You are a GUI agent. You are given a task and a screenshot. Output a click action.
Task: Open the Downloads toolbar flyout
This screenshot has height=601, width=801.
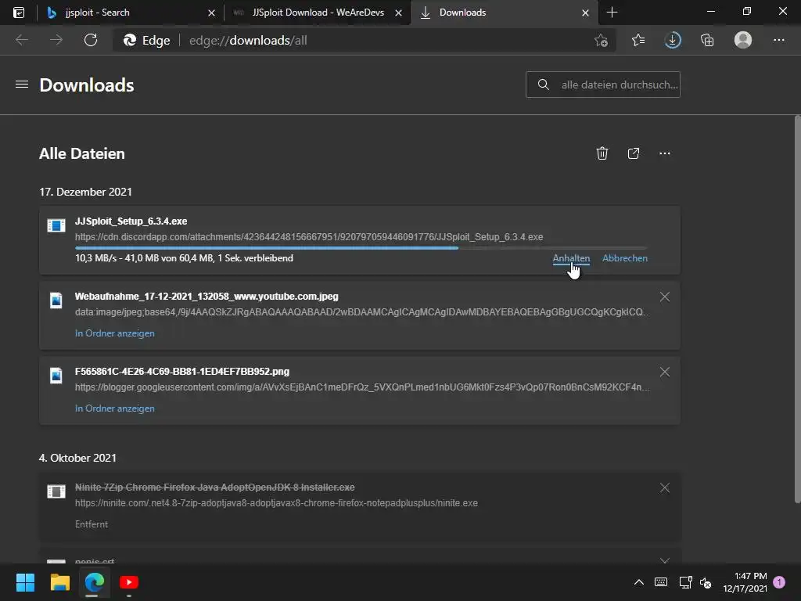tap(673, 41)
